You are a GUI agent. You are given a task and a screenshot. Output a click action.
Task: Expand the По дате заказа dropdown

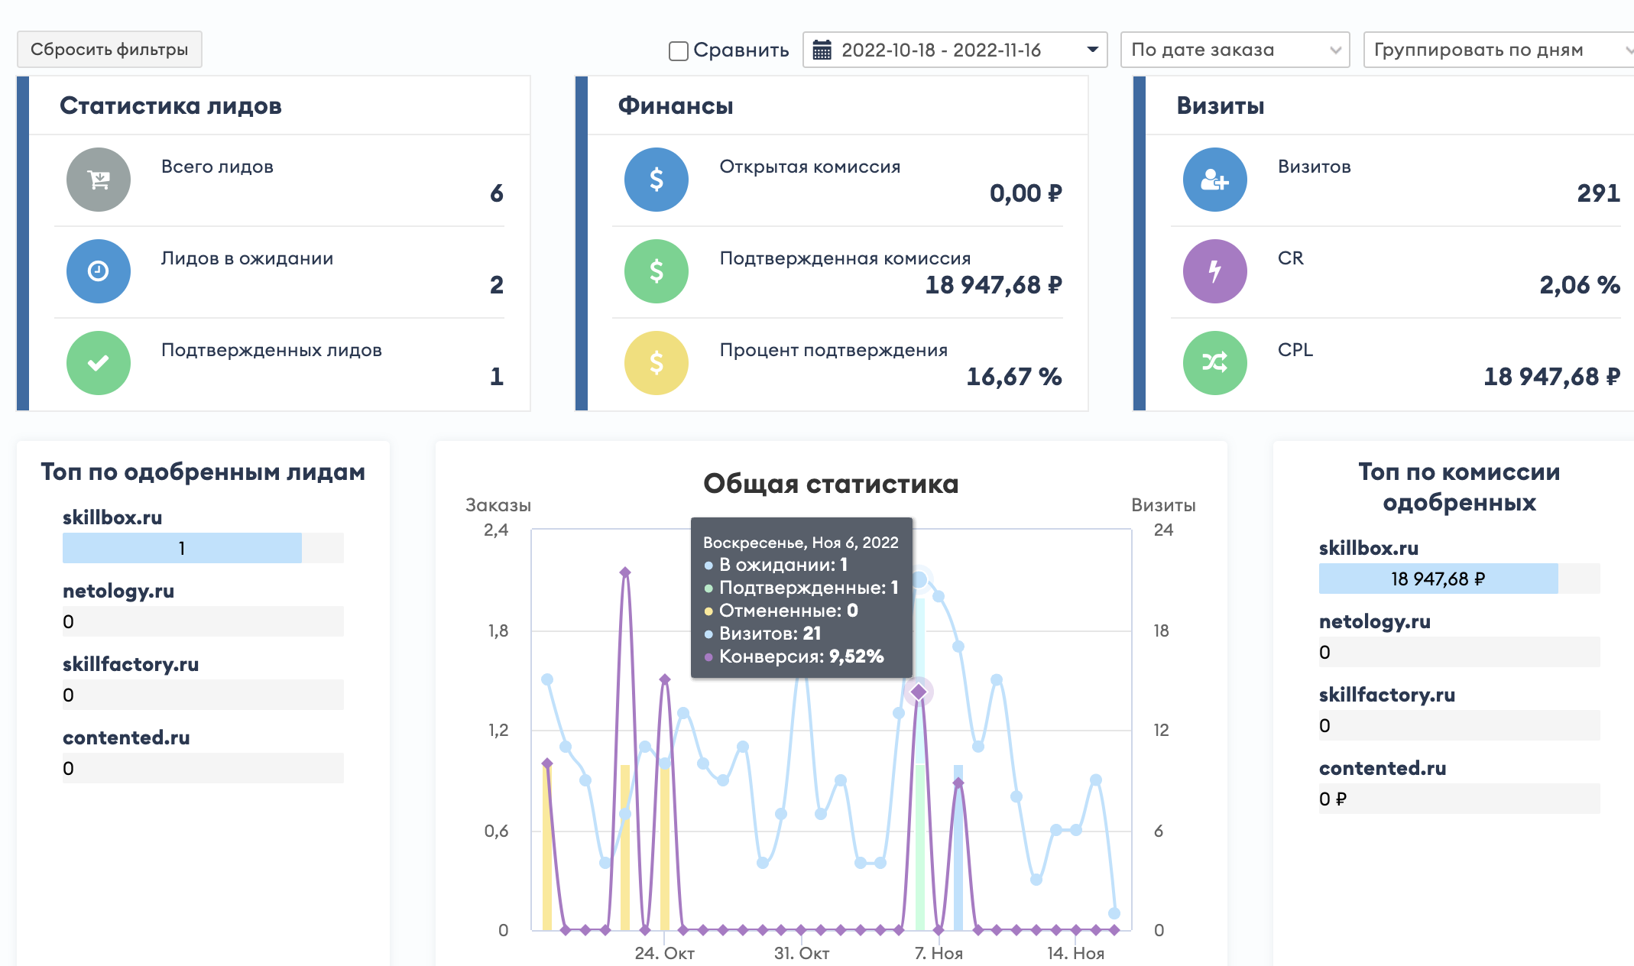tap(1234, 50)
